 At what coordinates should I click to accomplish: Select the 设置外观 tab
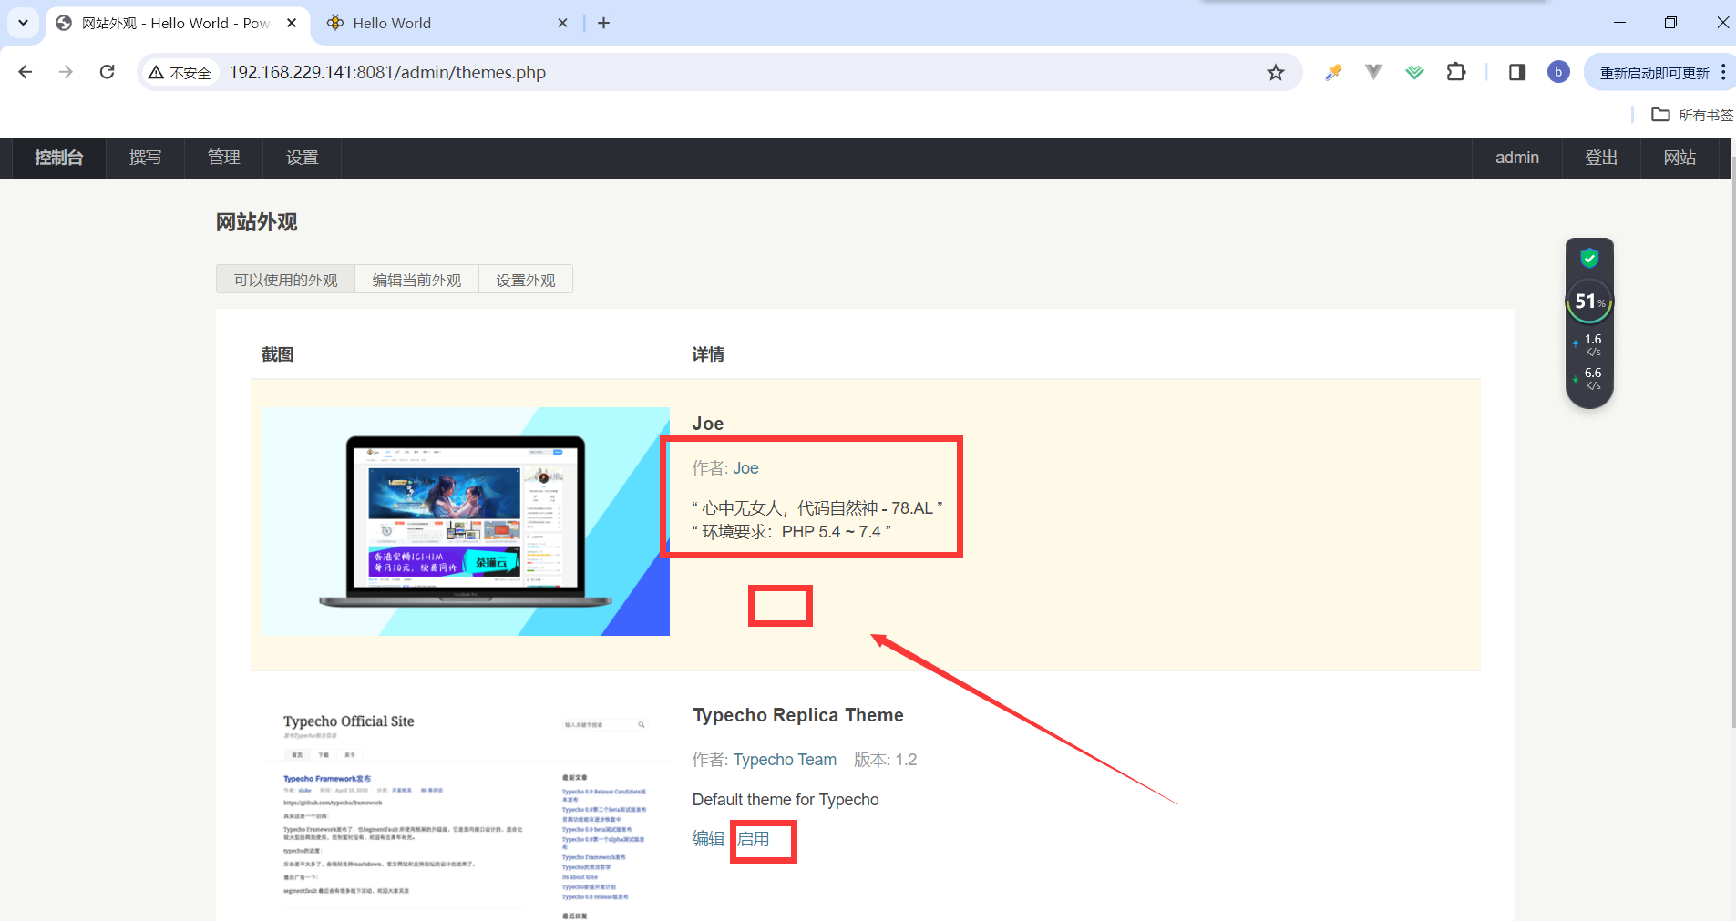pyautogui.click(x=526, y=280)
